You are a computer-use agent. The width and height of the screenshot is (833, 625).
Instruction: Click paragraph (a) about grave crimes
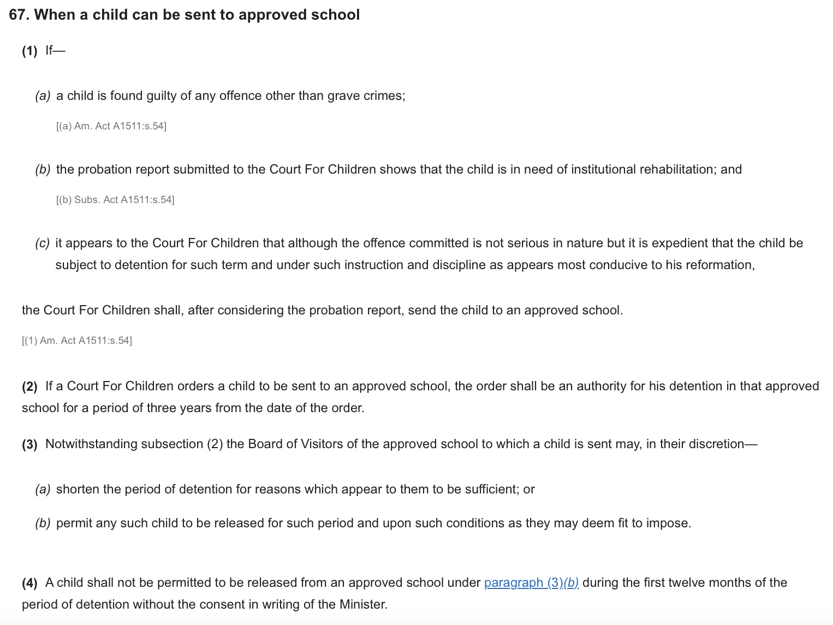click(x=220, y=96)
